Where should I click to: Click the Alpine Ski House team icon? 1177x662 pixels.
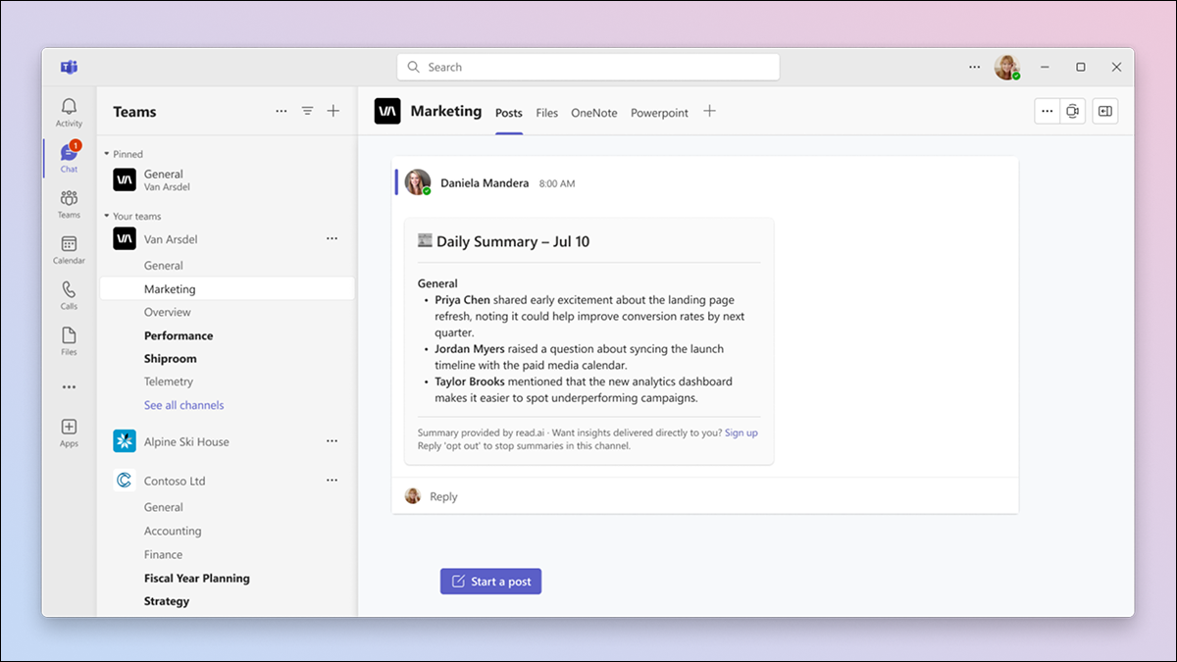125,441
